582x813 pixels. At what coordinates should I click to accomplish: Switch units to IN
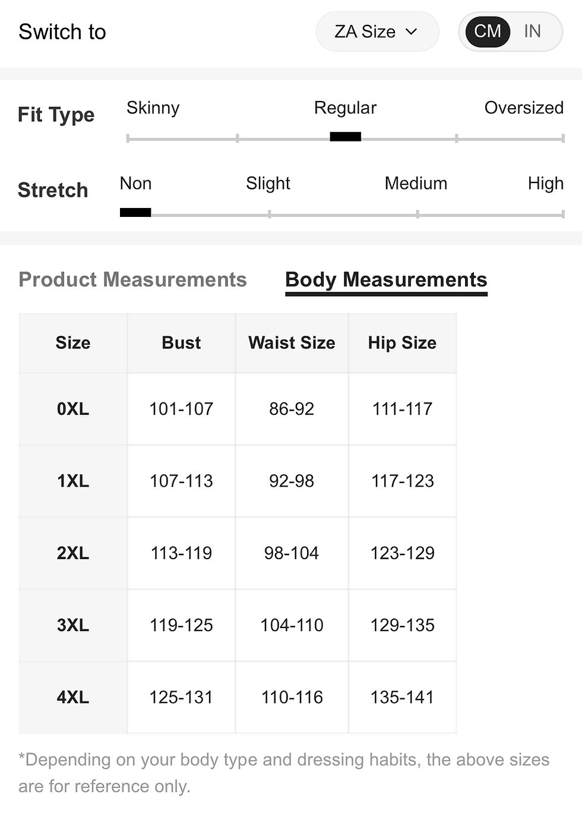coord(532,31)
